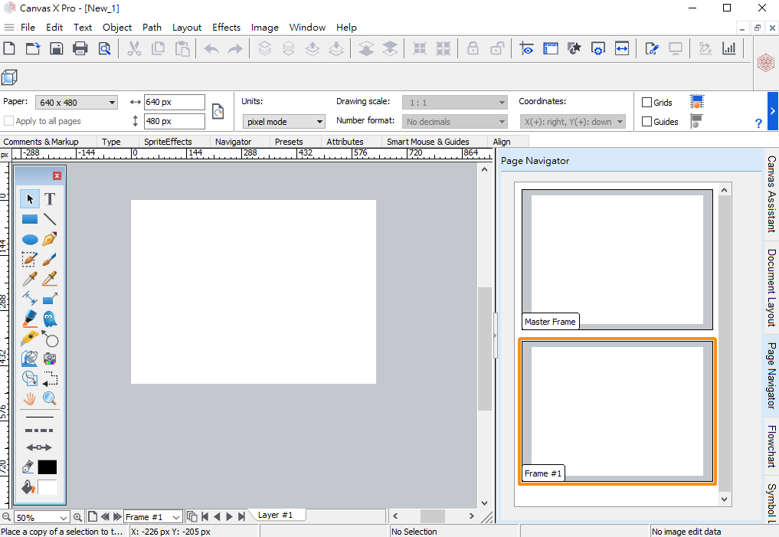Image resolution: width=779 pixels, height=537 pixels.
Task: Click the Open file toolbar icon
Action: point(33,48)
